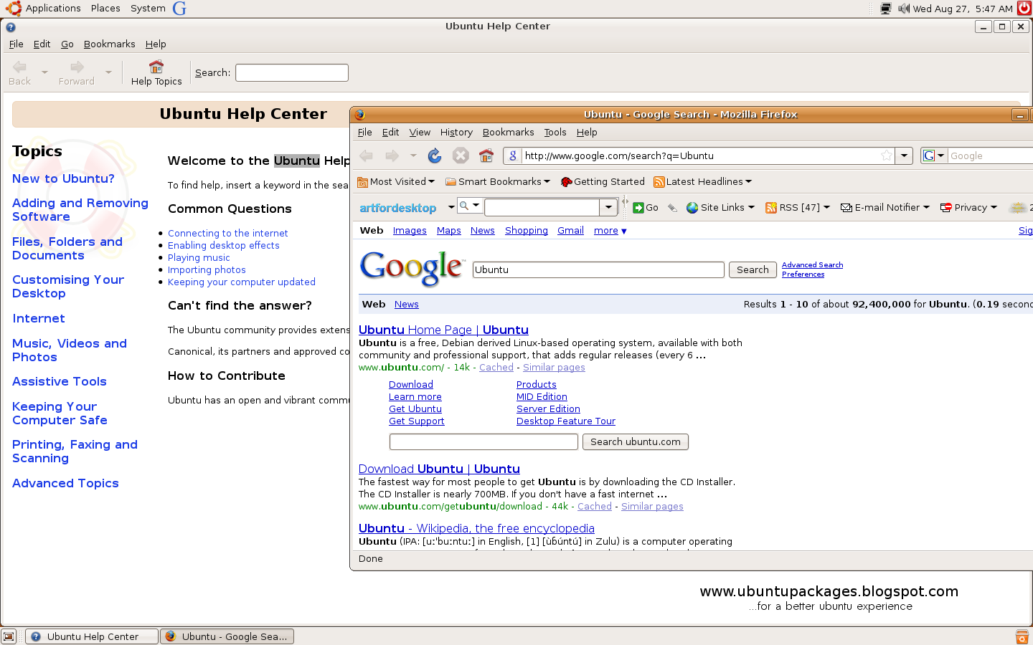
Task: Click the Ubuntu logo beside Applications
Action: pyautogui.click(x=14, y=9)
